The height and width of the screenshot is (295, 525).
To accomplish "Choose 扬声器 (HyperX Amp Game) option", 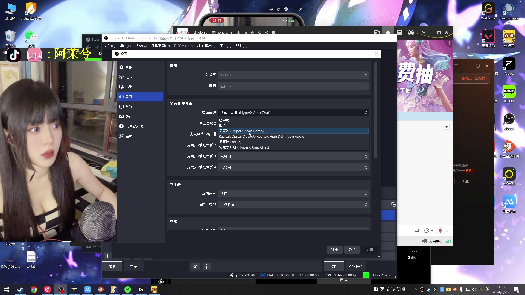I will tap(293, 131).
